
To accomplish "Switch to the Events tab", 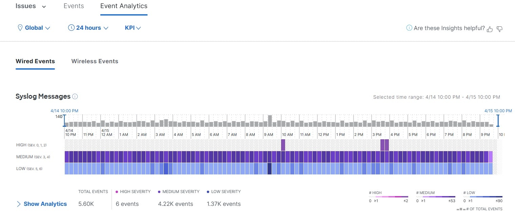I will click(x=74, y=6).
